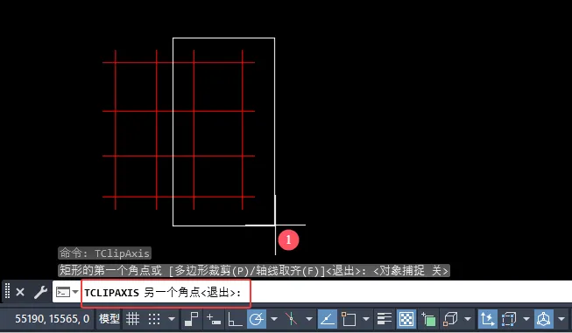This screenshot has height=333, width=572.
Task: Close the command line window
Action: tap(20, 292)
